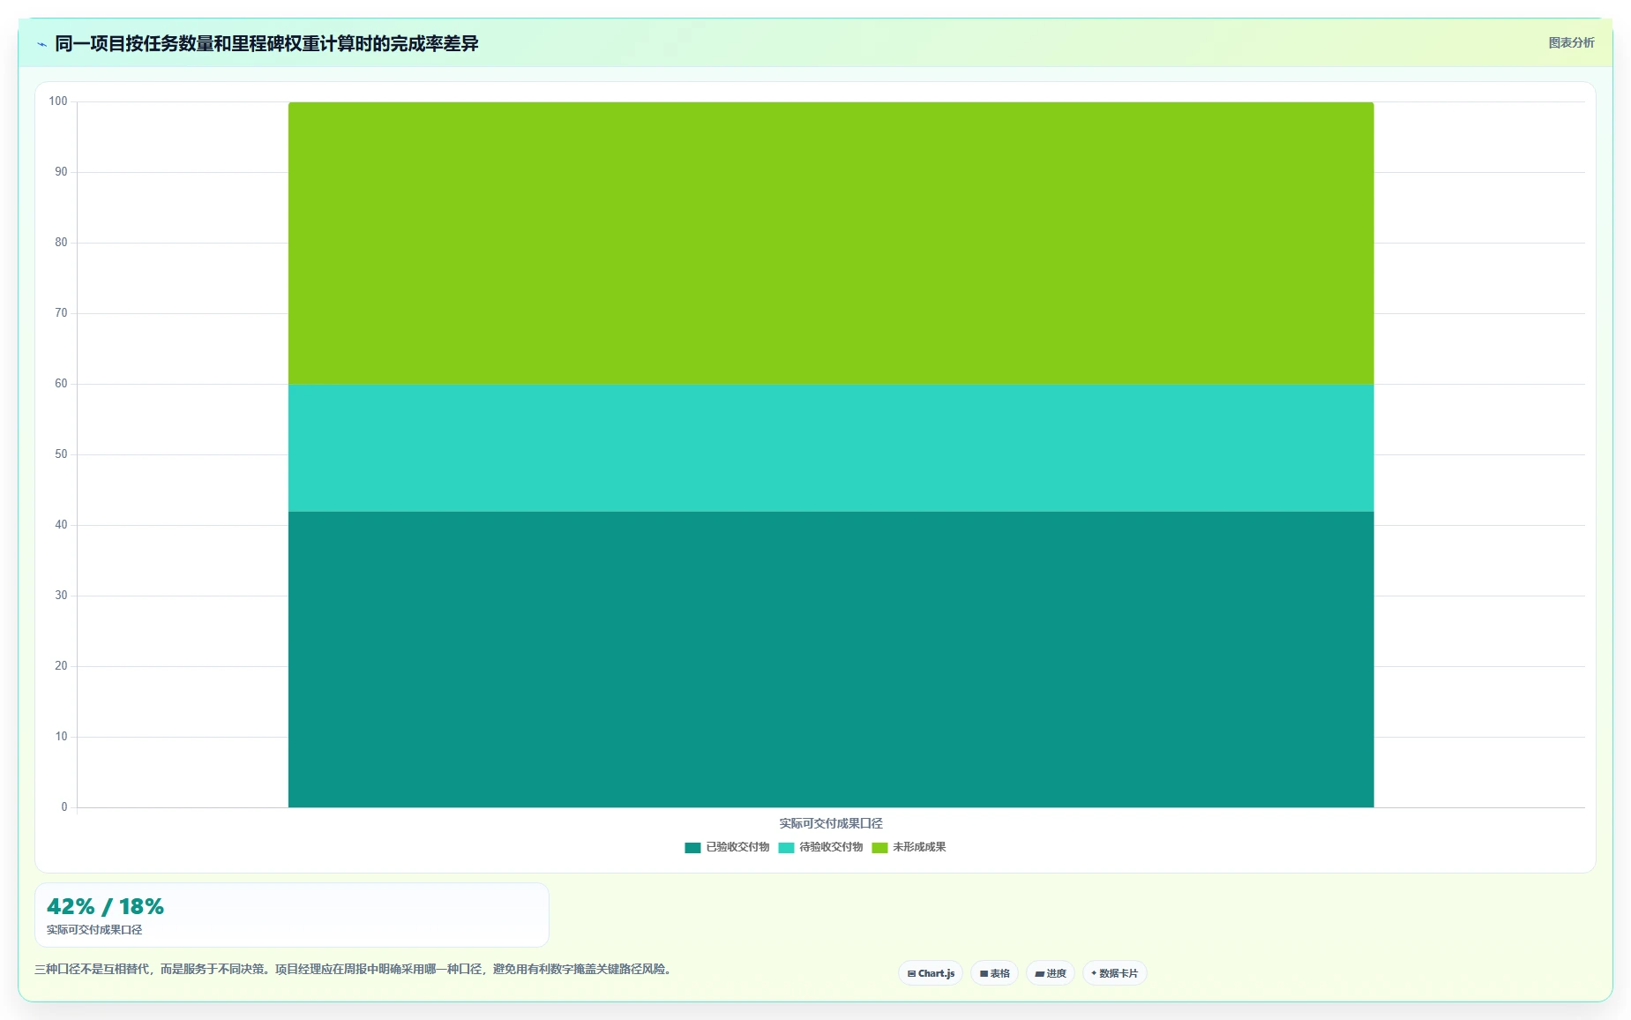Image resolution: width=1631 pixels, height=1020 pixels.
Task: Click the green 未形成成果 legend swatch
Action: click(879, 848)
